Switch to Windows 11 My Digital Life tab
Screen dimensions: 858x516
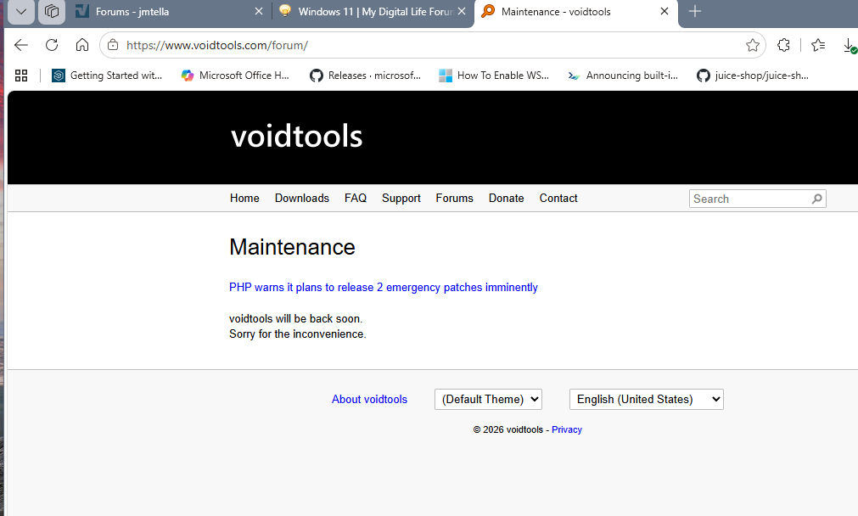click(372, 12)
